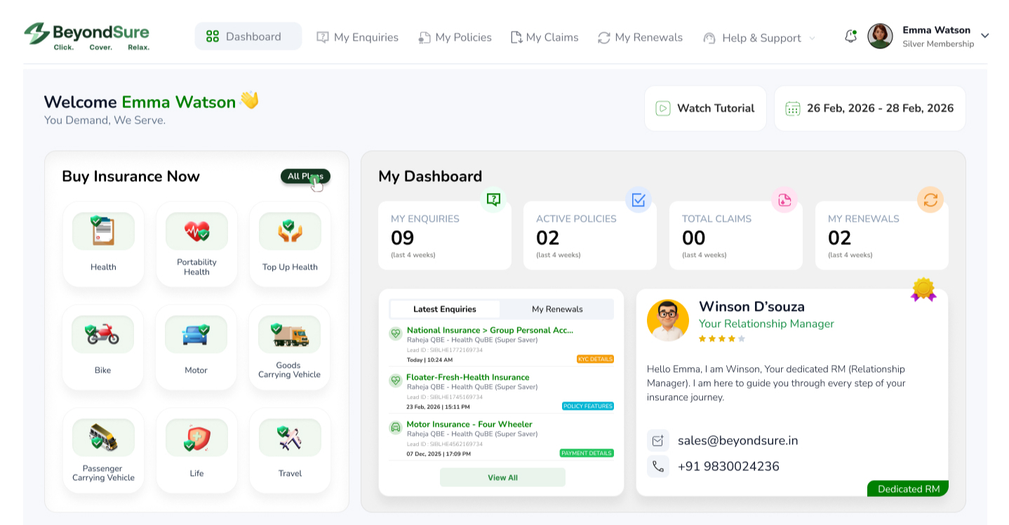Select the Latest Enquiries tab
This screenshot has height=525, width=1009.
445,309
